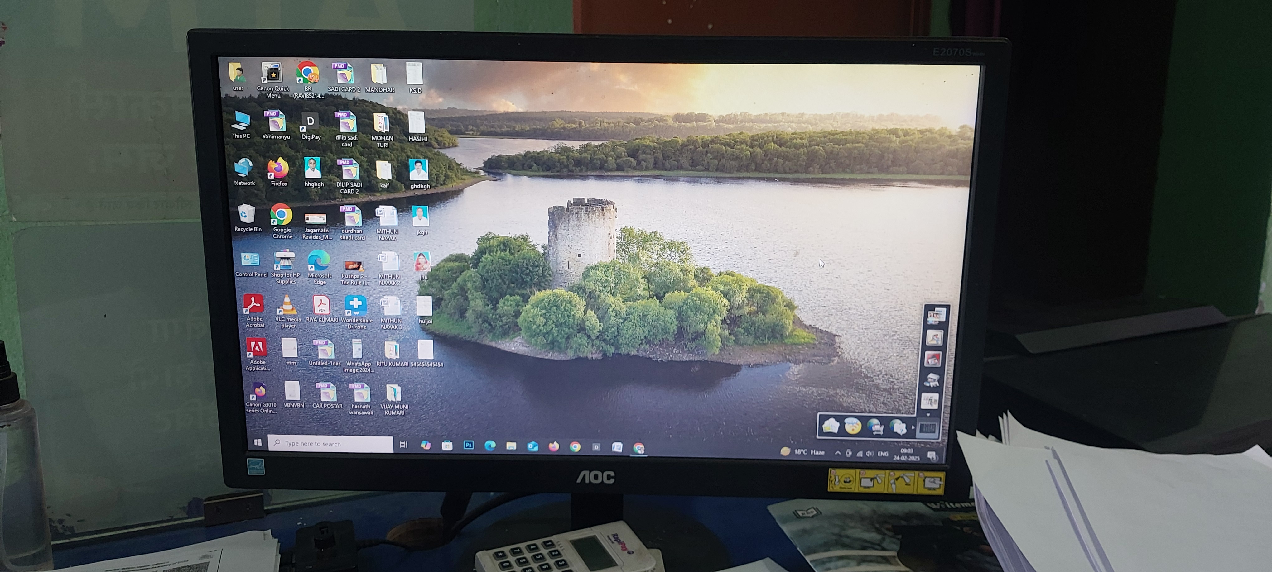The image size is (1272, 572).
Task: Select the ghdhgh photo thumbnail
Action: [x=419, y=174]
